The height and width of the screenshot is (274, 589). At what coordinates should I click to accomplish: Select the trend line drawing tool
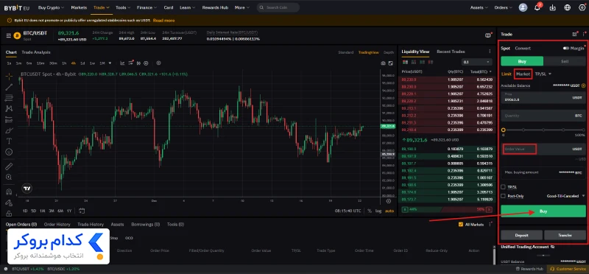[x=9, y=87]
